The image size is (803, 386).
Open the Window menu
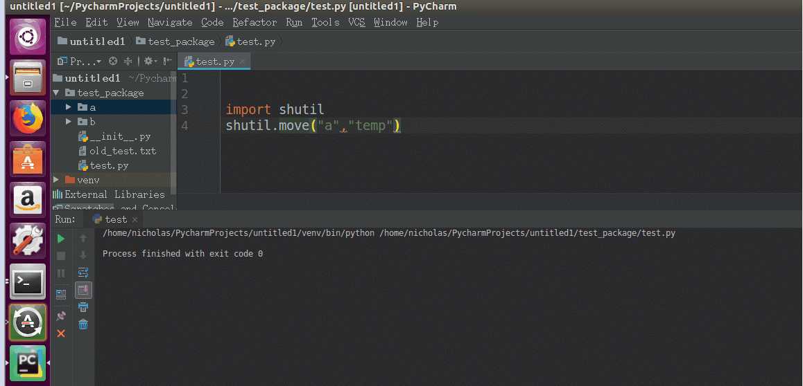point(390,22)
